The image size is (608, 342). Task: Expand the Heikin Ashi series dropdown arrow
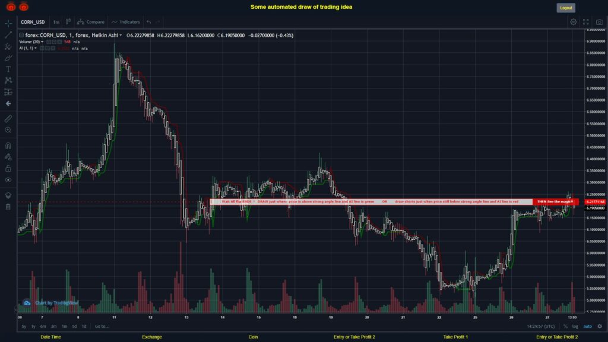tap(121, 35)
